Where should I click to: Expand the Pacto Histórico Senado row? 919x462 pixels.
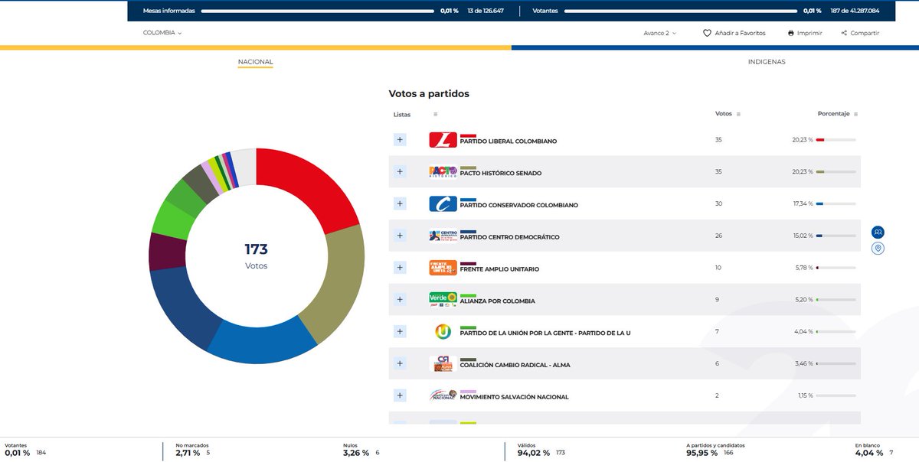[x=400, y=172]
